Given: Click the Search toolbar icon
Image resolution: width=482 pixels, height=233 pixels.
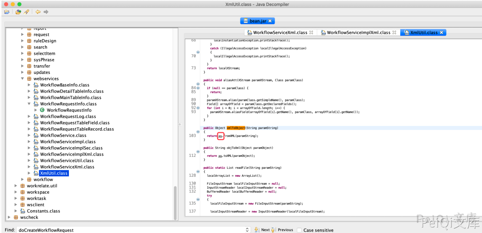Looking at the screenshot, I should point(26,12).
